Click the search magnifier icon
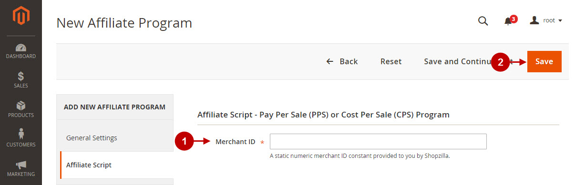Screen dimensions: 575x185 tap(483, 20)
